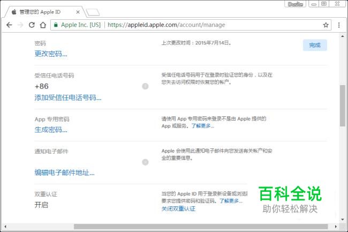This screenshot has width=348, height=232.
Task: Open the Chrome three-dot menu
Action: point(339,25)
